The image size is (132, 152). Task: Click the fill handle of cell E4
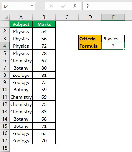click(124, 50)
